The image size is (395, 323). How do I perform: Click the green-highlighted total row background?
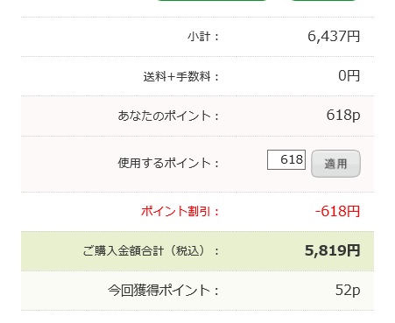(x=197, y=251)
